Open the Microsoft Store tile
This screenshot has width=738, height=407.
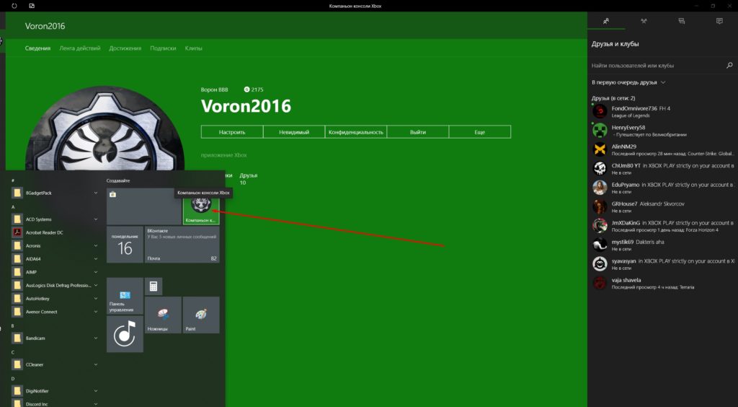click(x=144, y=206)
